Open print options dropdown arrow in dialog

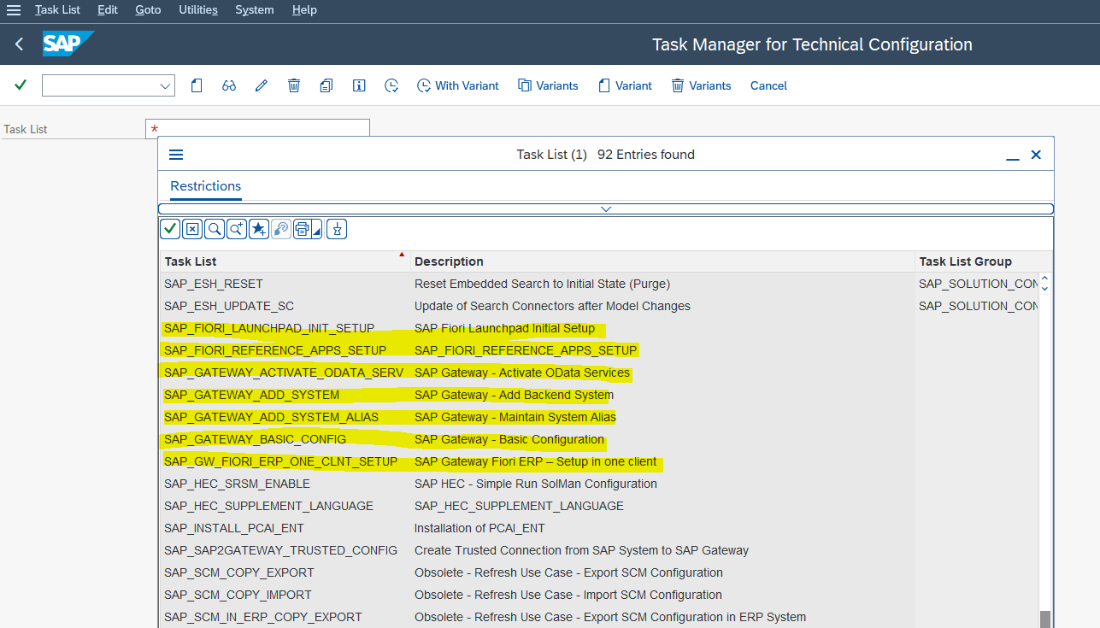(316, 231)
